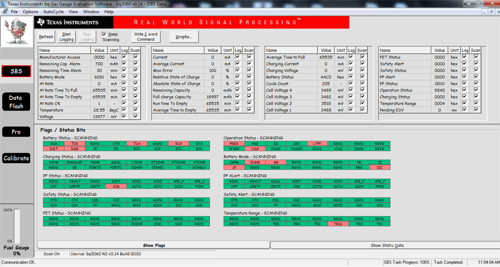This screenshot has height=267, width=500.
Task: Open the View menu
Action: [74, 12]
